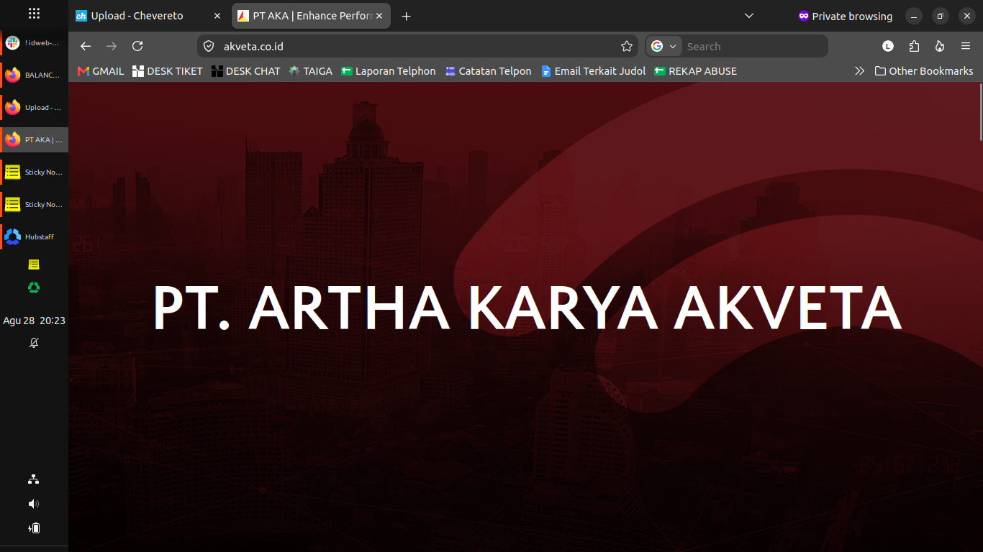This screenshot has width=983, height=552.
Task: Reload the current page
Action: [x=137, y=46]
